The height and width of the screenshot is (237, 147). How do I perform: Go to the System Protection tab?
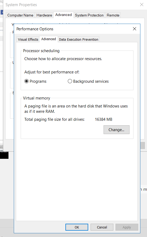point(89,15)
